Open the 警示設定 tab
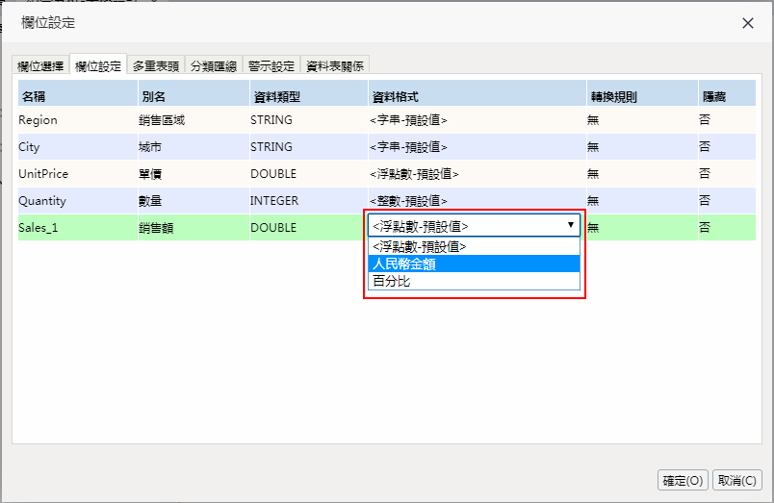The height and width of the screenshot is (503, 774). 271,66
